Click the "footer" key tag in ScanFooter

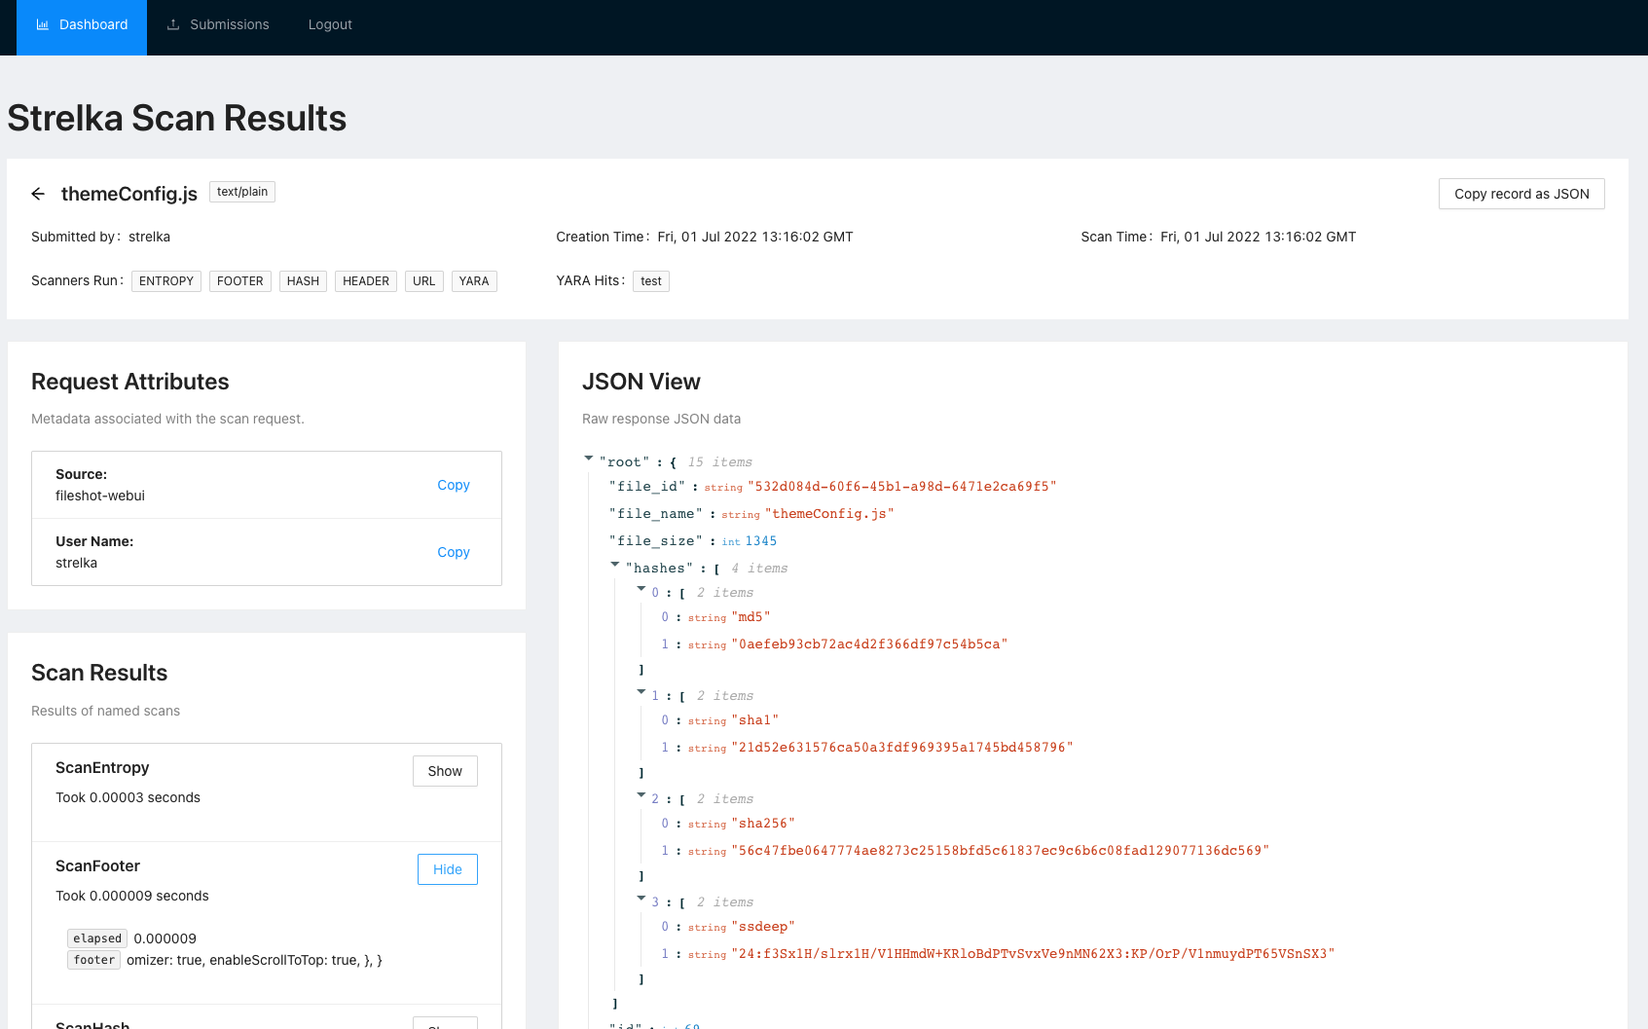click(94, 960)
